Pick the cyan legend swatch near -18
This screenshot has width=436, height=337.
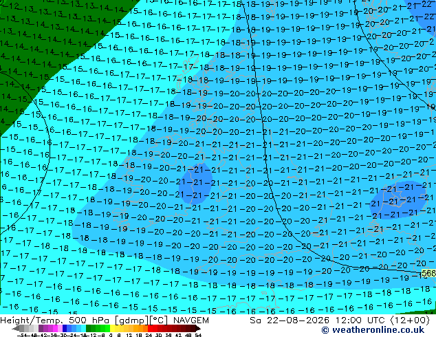(83, 328)
